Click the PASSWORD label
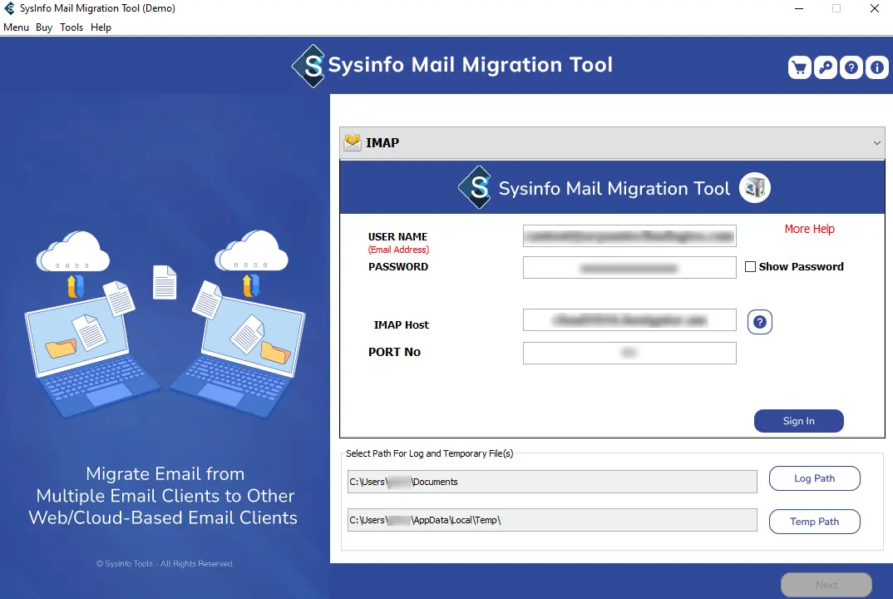893x599 pixels. tap(398, 267)
